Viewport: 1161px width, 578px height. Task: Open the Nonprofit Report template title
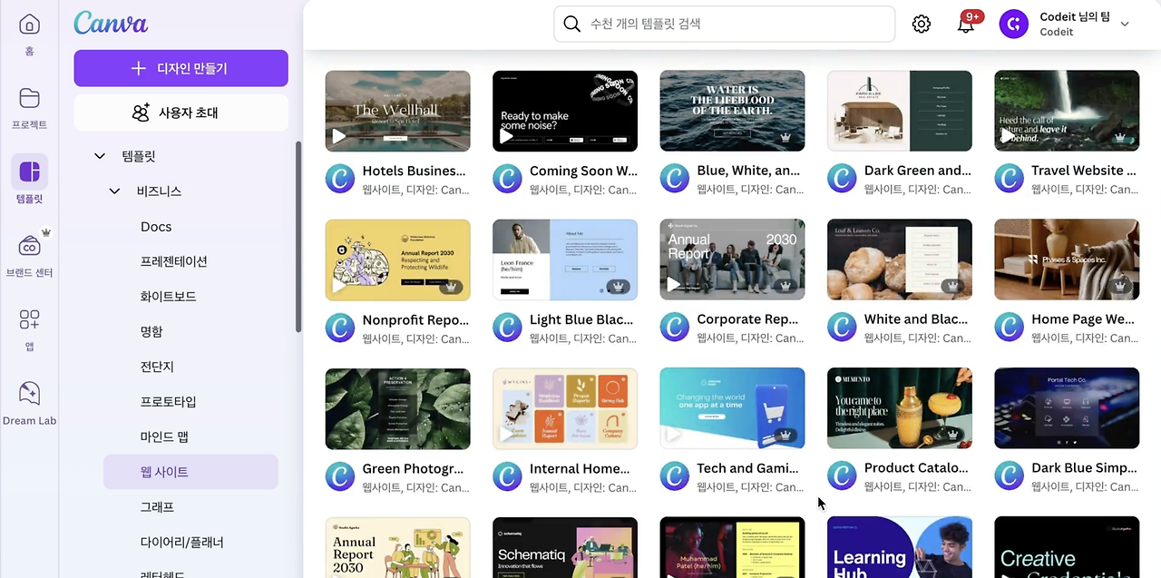click(x=415, y=319)
